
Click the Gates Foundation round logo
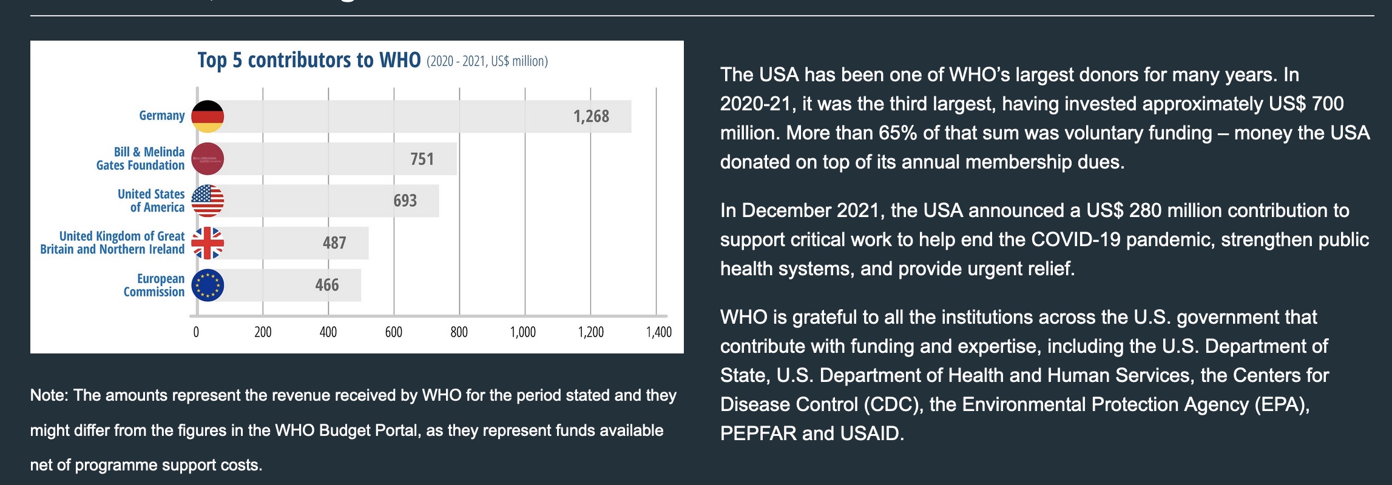pos(208,159)
